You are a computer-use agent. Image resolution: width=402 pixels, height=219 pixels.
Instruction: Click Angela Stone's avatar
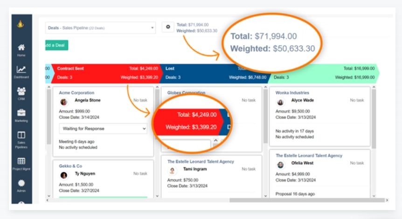(64, 102)
